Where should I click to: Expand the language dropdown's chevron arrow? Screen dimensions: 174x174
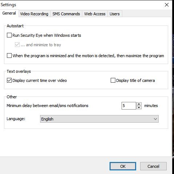pyautogui.click(x=155, y=119)
